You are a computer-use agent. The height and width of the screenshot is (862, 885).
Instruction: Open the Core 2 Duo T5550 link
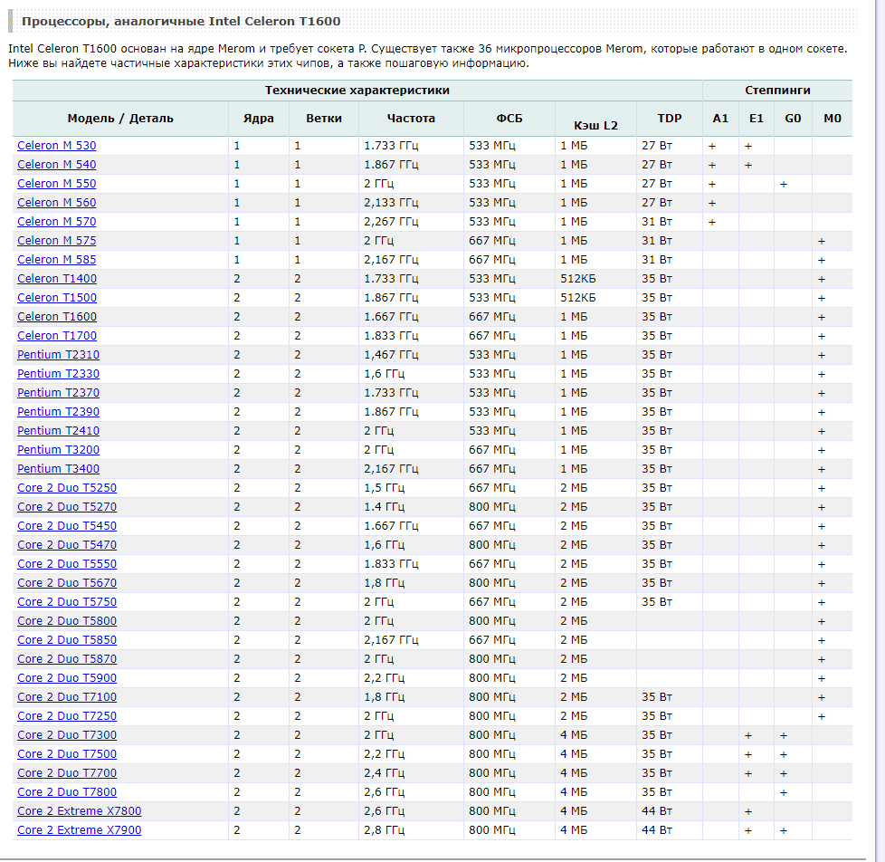point(67,564)
